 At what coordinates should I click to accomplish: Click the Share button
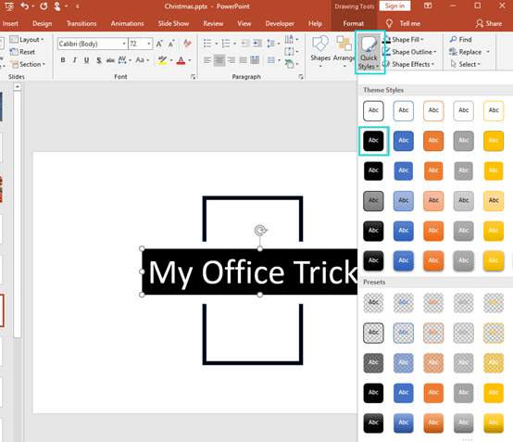coord(489,23)
